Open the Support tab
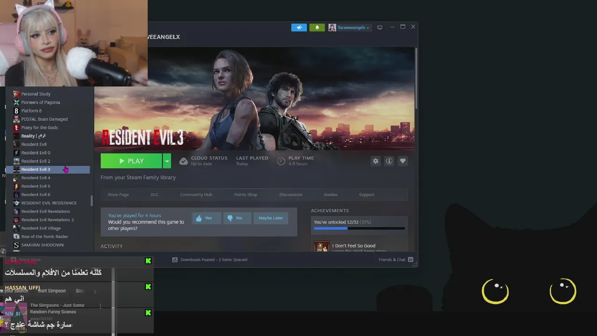This screenshot has height=336, width=597. pos(367,195)
